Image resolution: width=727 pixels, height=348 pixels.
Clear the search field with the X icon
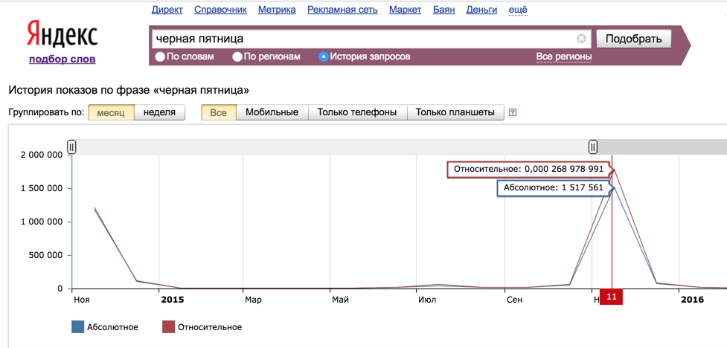click(x=581, y=39)
